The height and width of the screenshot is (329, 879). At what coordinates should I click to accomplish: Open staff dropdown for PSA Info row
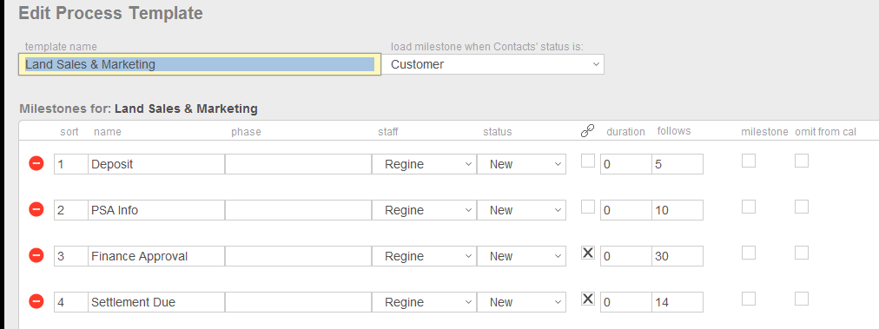(424, 210)
